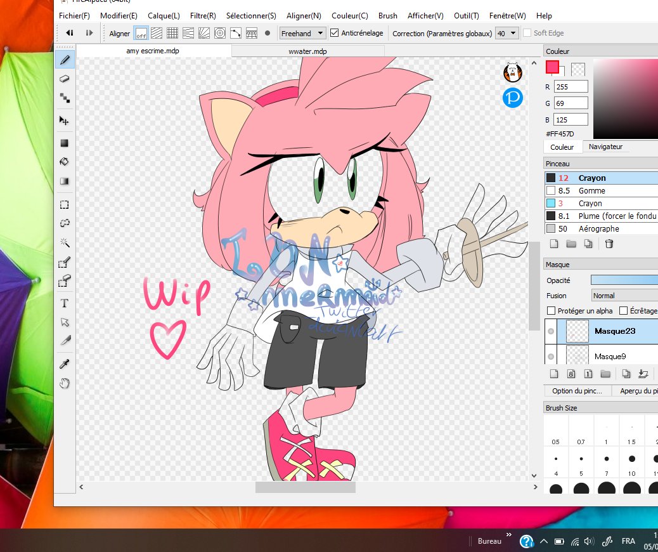658x552 pixels.
Task: Enable radial snap guide
Action: [204, 33]
